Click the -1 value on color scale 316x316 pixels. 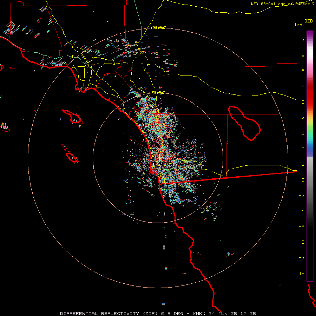[x=302, y=164]
